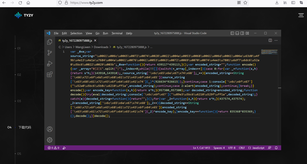Open the editor More Actions ellipsis menu
Viewport: 307px width, 164px height.
276,40
